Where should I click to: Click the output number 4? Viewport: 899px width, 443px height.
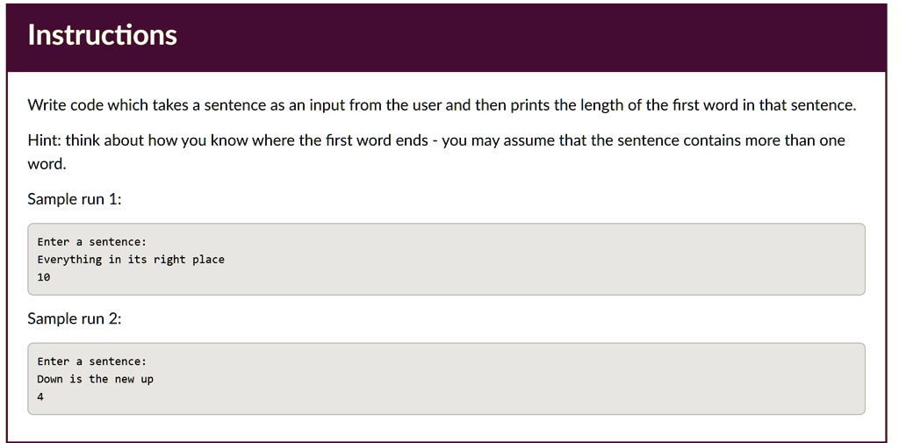[40, 397]
